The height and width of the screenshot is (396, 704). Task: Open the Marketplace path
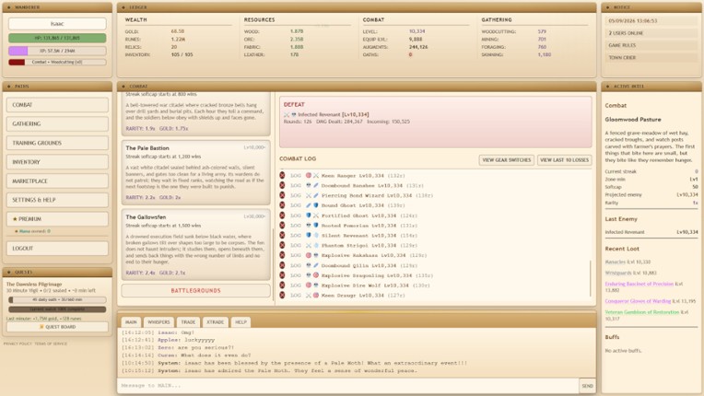[x=57, y=181]
